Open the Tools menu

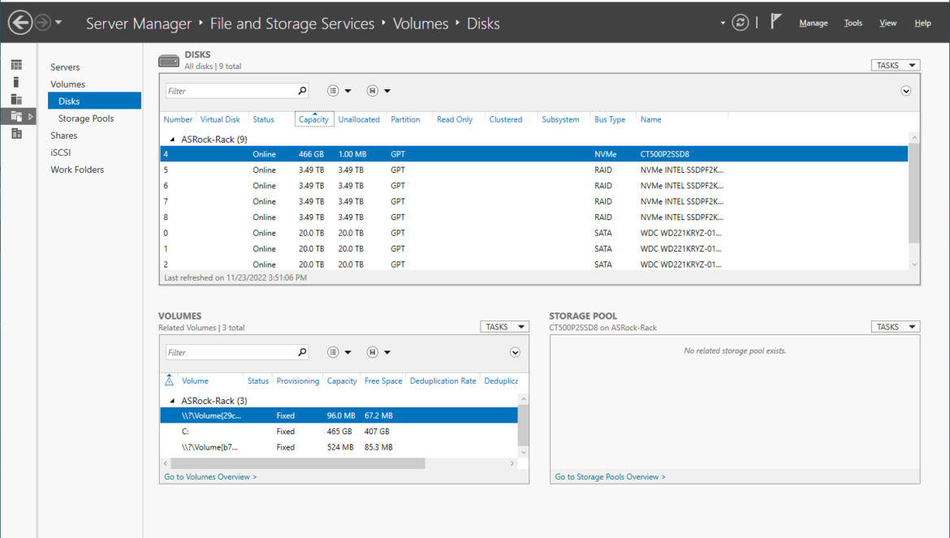pos(853,23)
